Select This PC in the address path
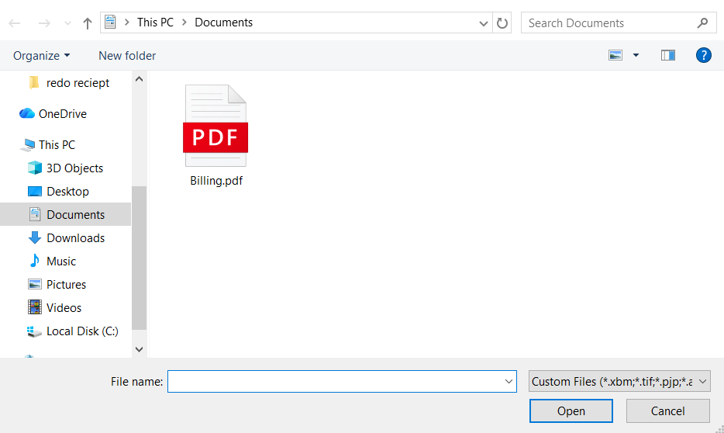Screen dimensions: 724x433 (x=155, y=23)
